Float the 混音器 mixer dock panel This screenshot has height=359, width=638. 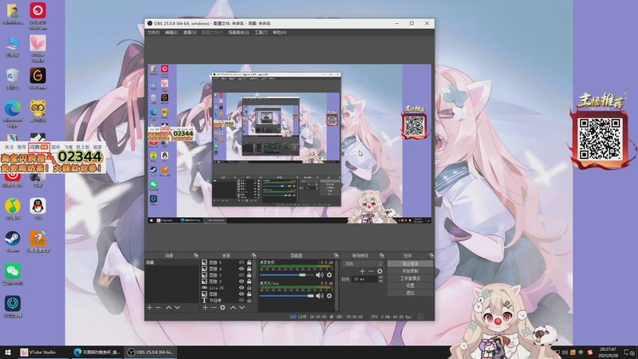[336, 255]
